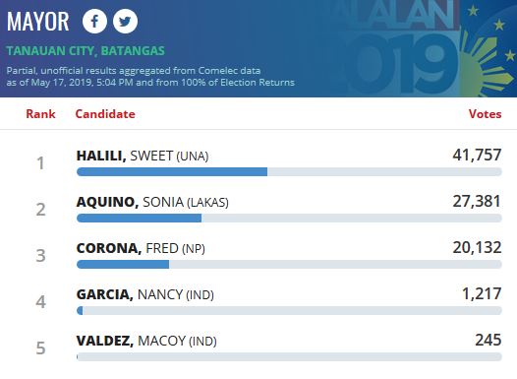
Task: Click the rank 2 number
Action: pos(40,210)
